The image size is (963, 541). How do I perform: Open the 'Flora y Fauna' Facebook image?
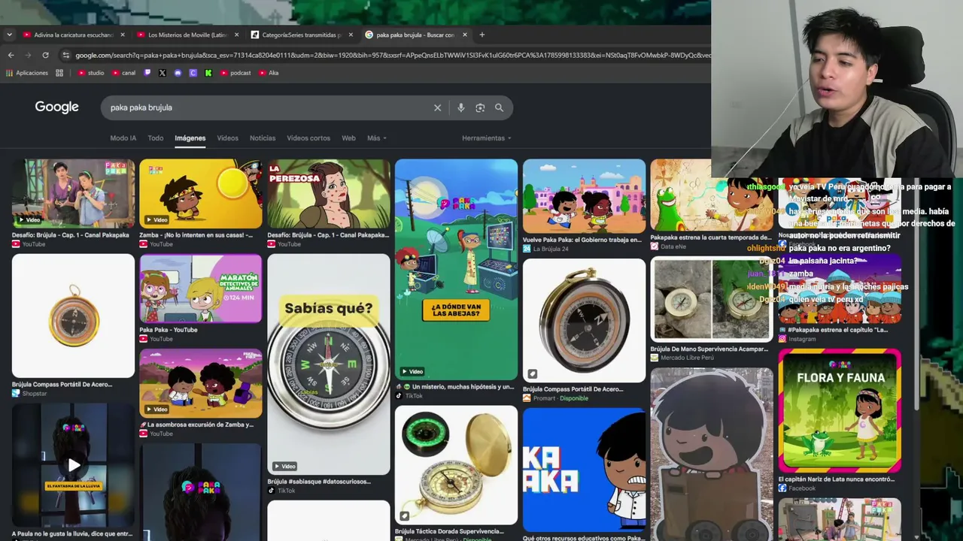(x=840, y=410)
